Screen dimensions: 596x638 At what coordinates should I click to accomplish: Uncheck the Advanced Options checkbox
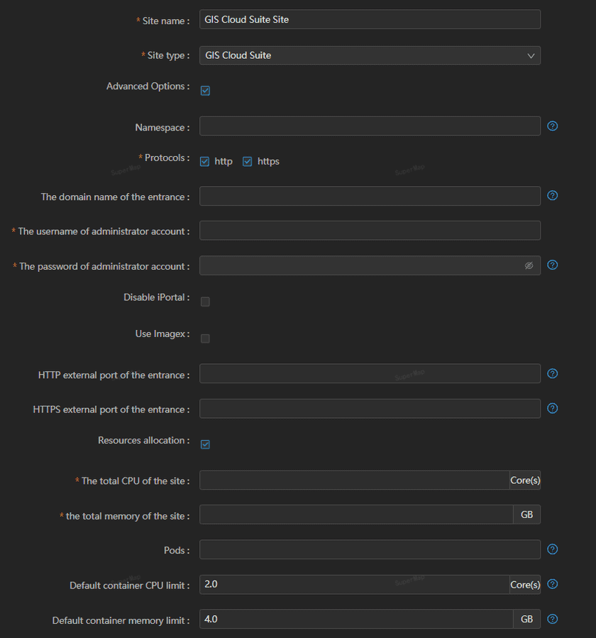tap(205, 91)
